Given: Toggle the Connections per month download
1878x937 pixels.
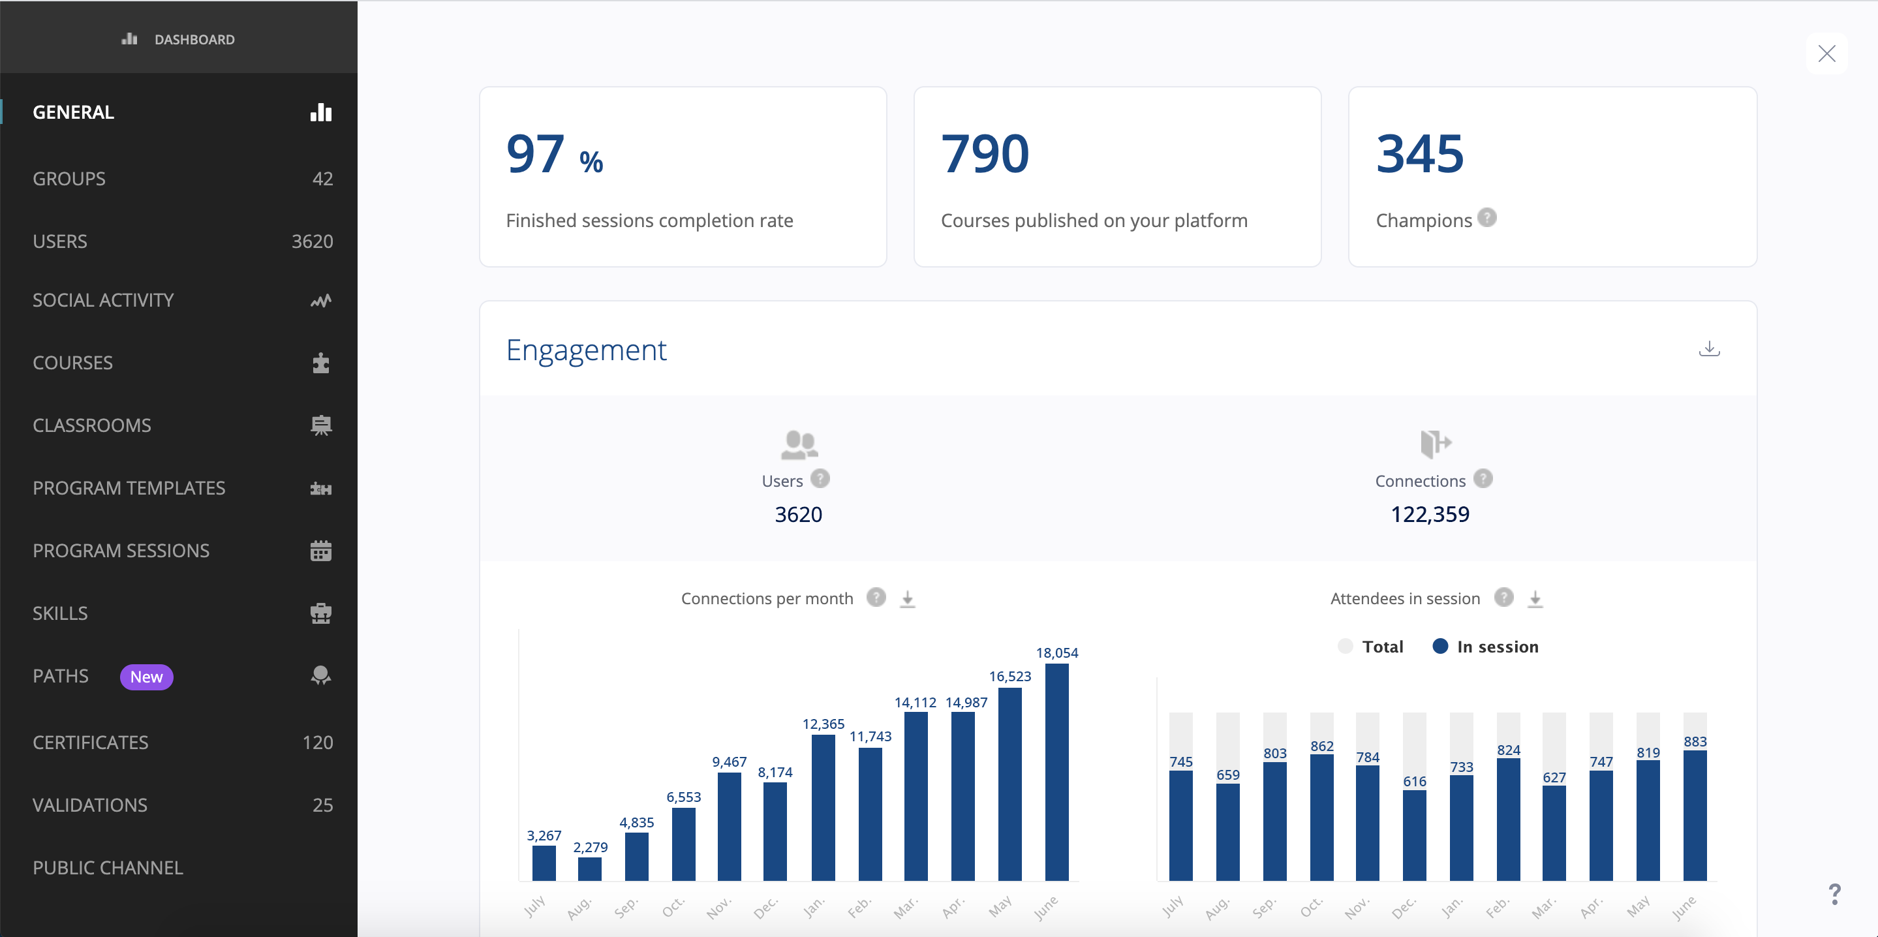Looking at the screenshot, I should click(906, 598).
